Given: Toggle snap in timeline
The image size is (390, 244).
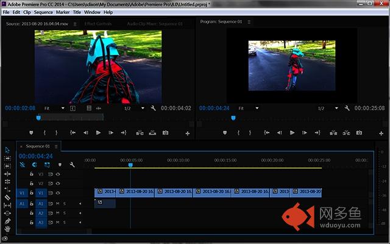Looking at the screenshot, I should click(x=35, y=165).
